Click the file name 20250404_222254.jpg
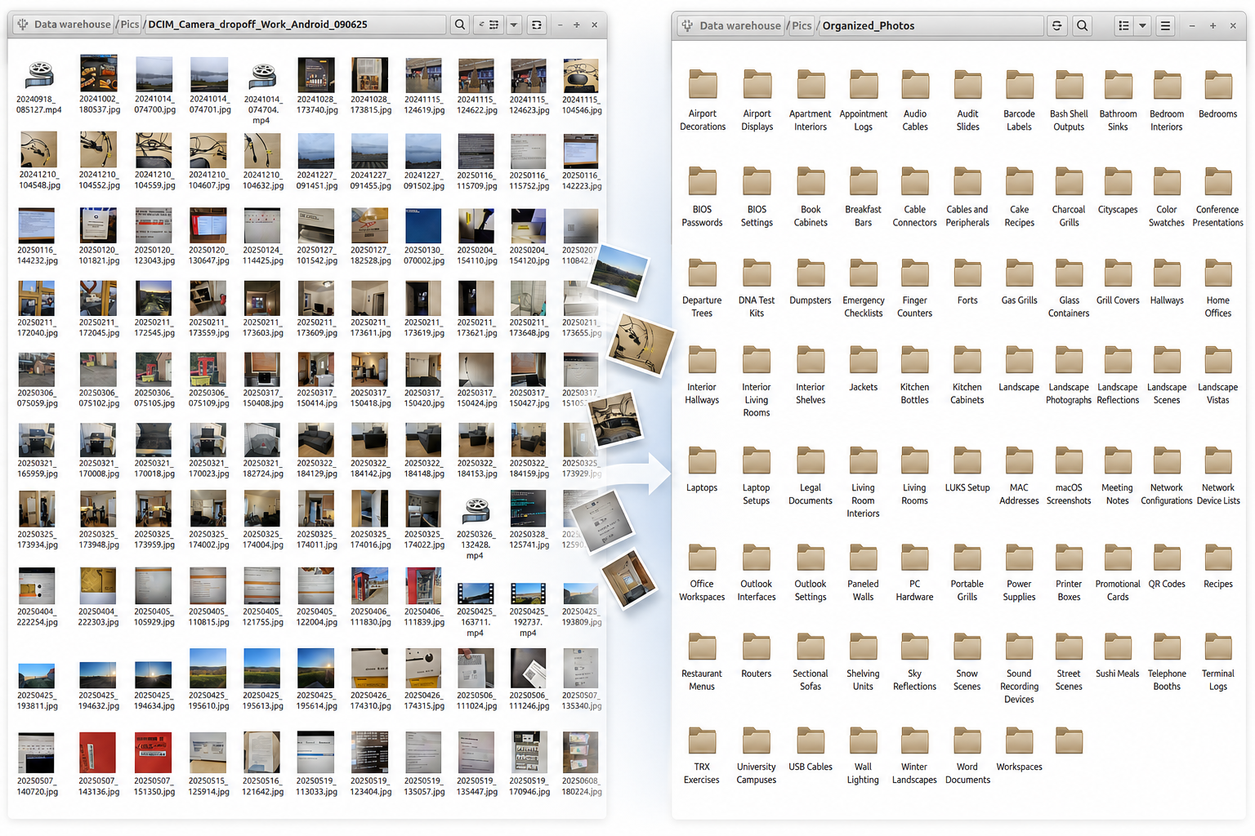 [38, 616]
